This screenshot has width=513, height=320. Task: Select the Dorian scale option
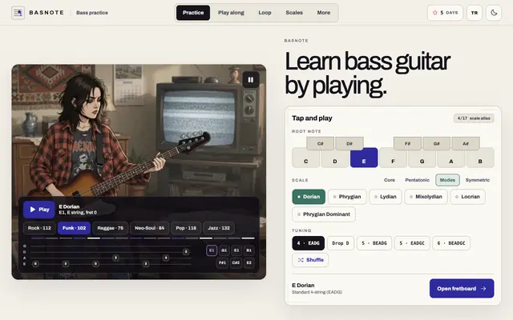coord(309,197)
